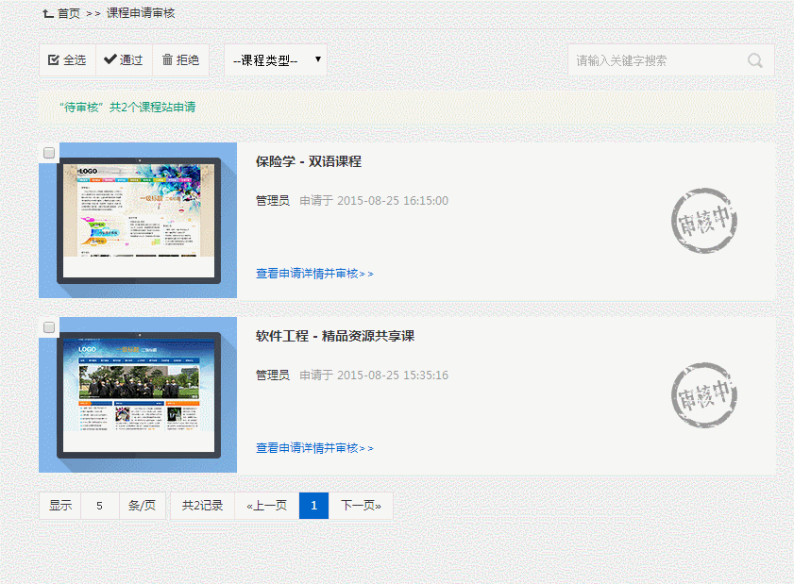Open 保险学 application details review link
The image size is (794, 584).
[314, 274]
